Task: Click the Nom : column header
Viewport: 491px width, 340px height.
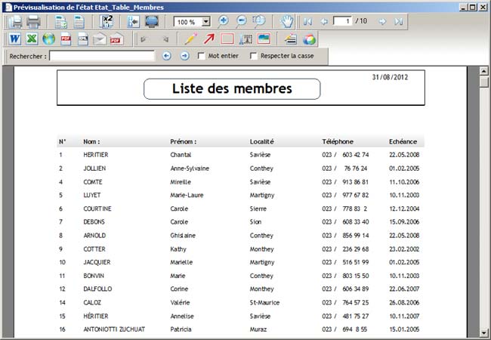Action: click(91, 141)
